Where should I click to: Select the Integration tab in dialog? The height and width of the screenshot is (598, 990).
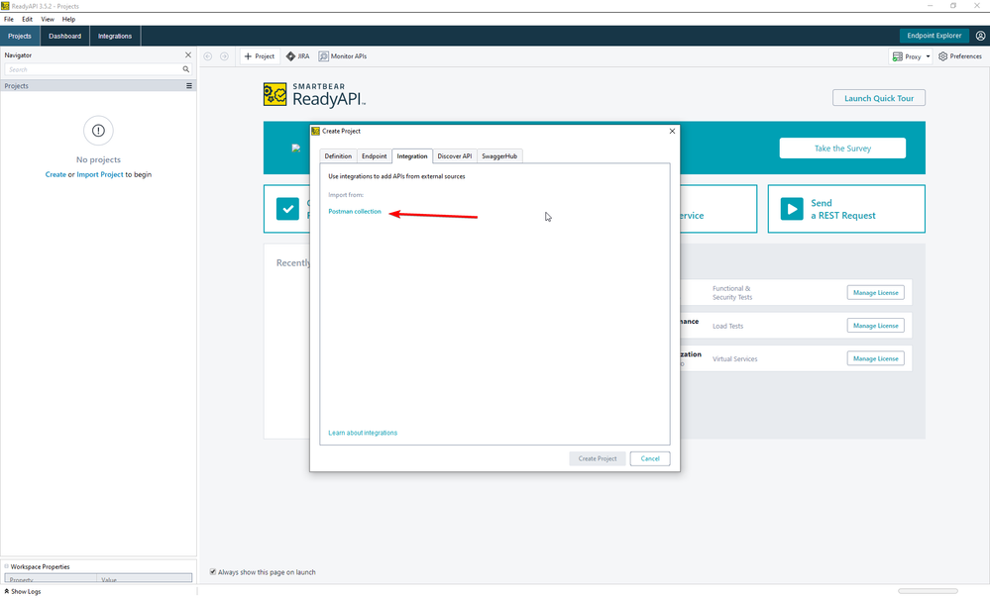(x=412, y=156)
